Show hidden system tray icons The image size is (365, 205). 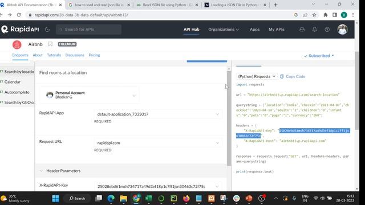(276, 198)
